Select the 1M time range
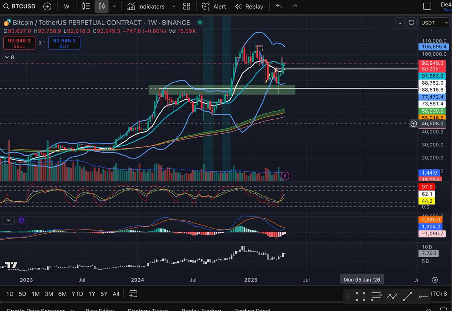 [35, 294]
